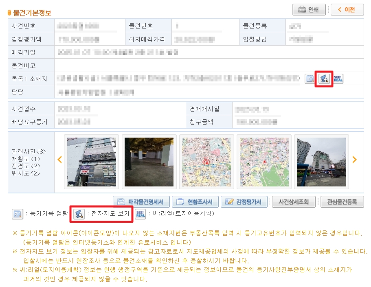Click the 등기기록 열람 legend icon

click(x=18, y=214)
